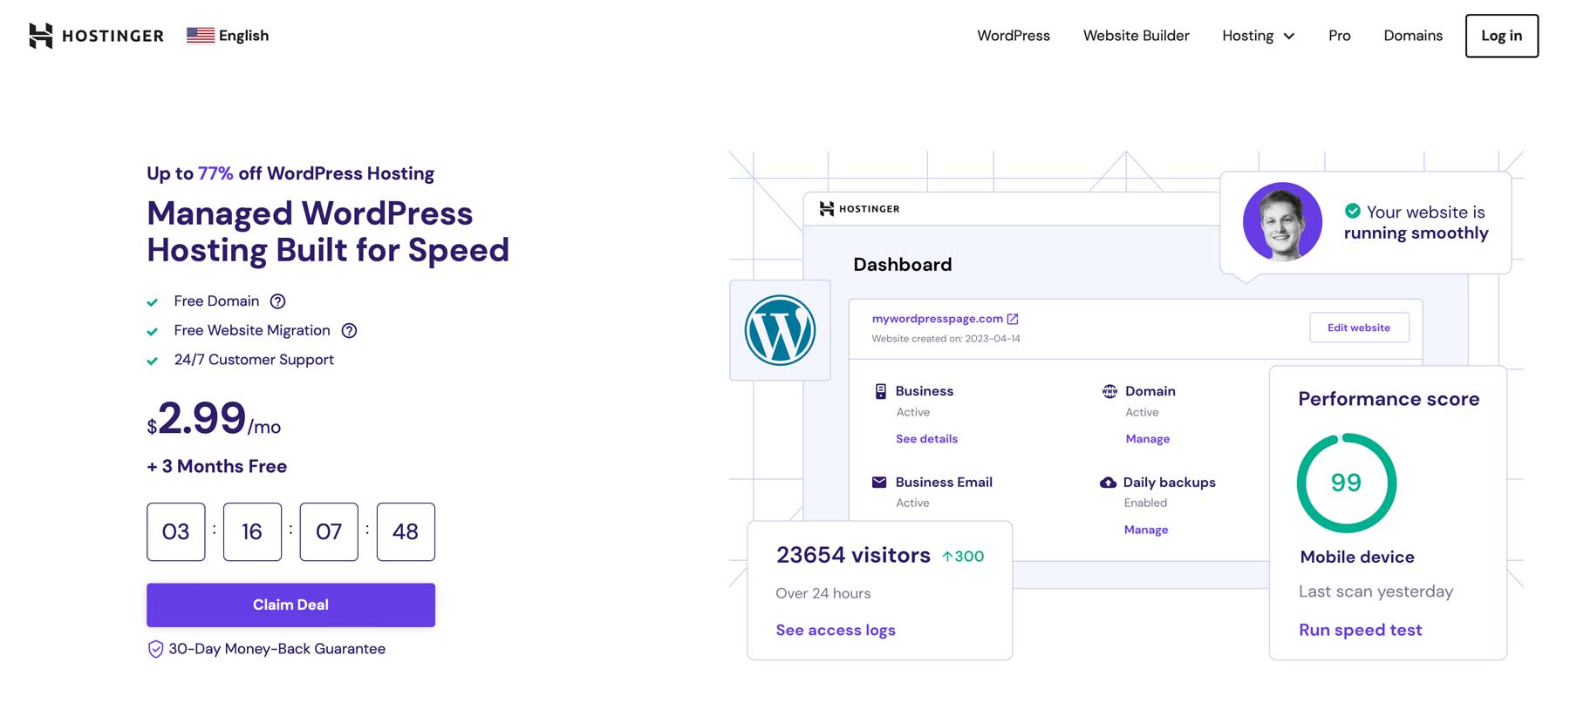Click the Log in button

(x=1501, y=36)
